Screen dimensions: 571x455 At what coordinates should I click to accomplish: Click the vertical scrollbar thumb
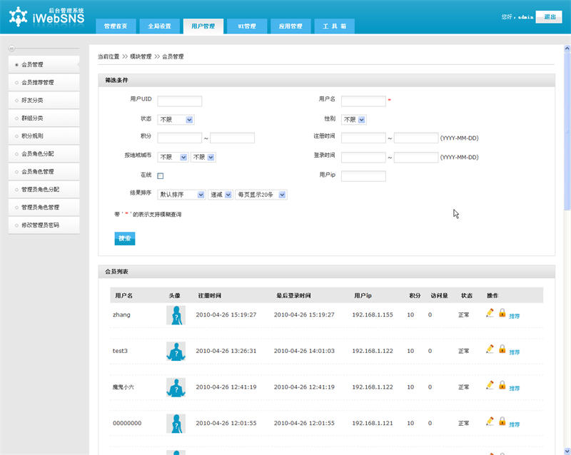pyautogui.click(x=567, y=131)
